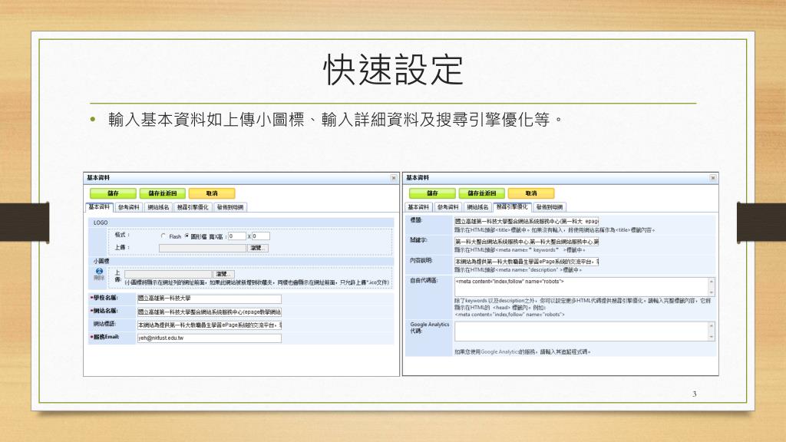Click the Google Analytics hint text below the text area
Screen dimensions: 786x442
pos(522,351)
